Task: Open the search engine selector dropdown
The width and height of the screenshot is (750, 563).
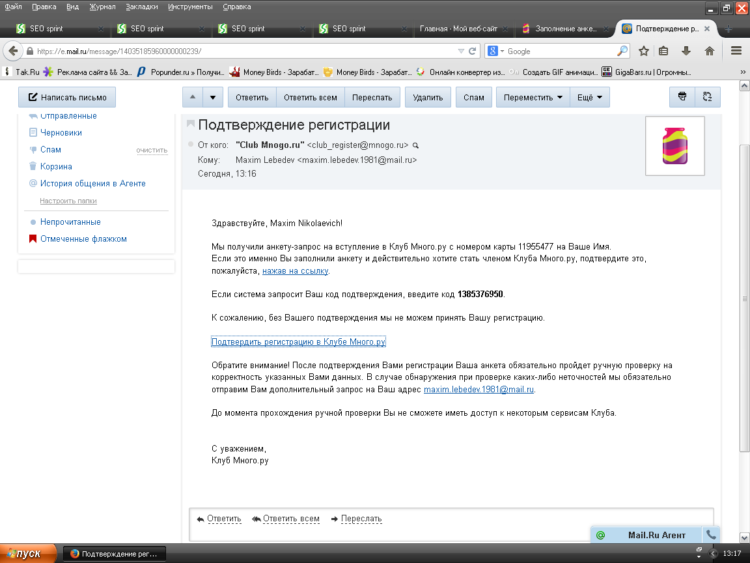Action: tap(495, 51)
